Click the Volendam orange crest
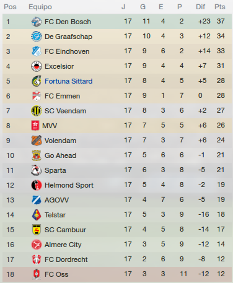 [x=37, y=141]
